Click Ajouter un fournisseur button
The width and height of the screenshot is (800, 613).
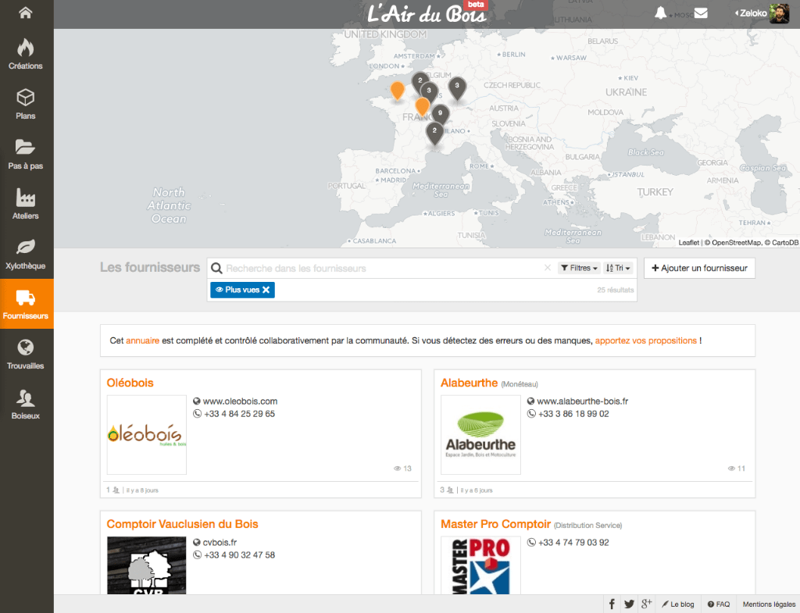coord(699,269)
